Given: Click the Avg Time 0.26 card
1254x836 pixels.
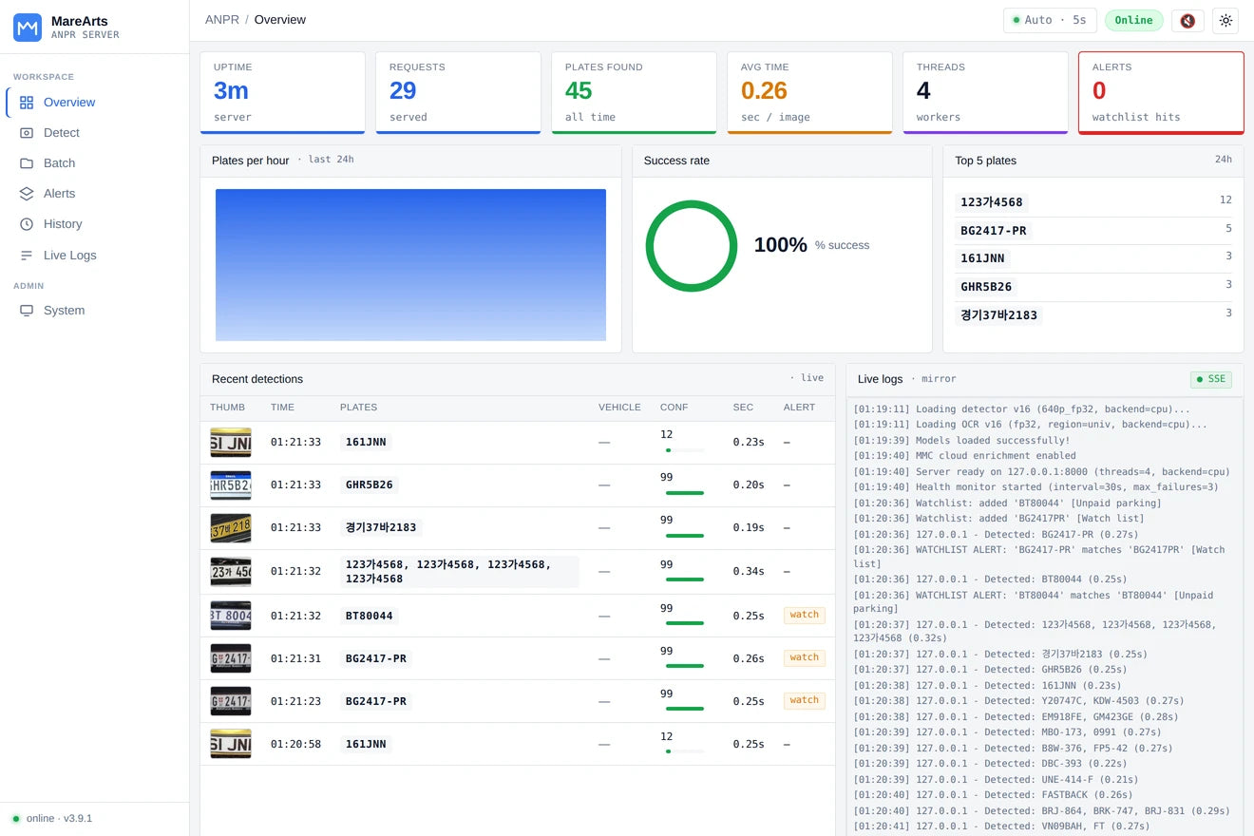Looking at the screenshot, I should click(809, 93).
